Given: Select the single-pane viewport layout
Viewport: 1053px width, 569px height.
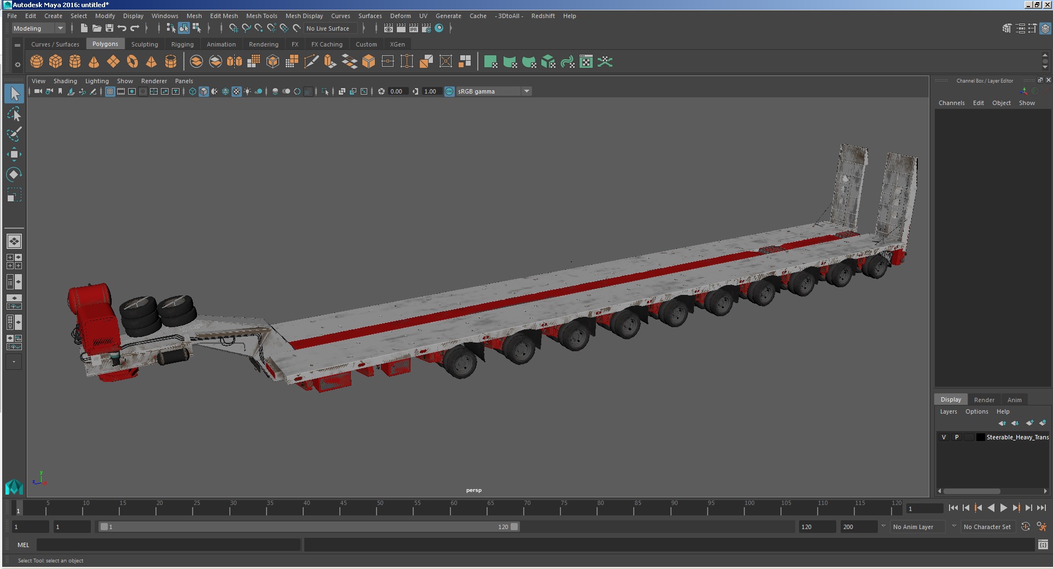Looking at the screenshot, I should 14,241.
